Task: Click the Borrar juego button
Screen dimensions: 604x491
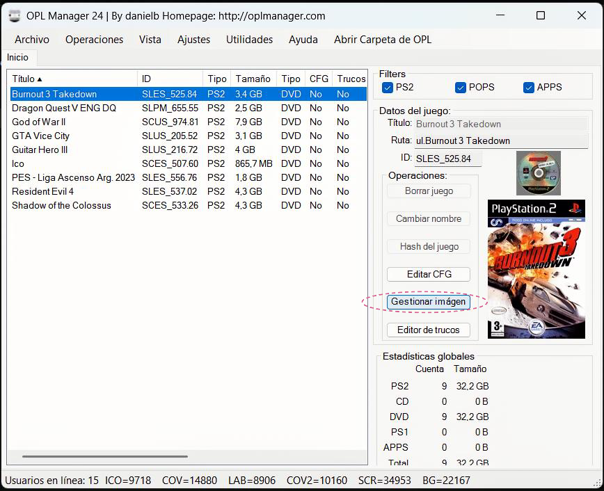Action: [428, 191]
